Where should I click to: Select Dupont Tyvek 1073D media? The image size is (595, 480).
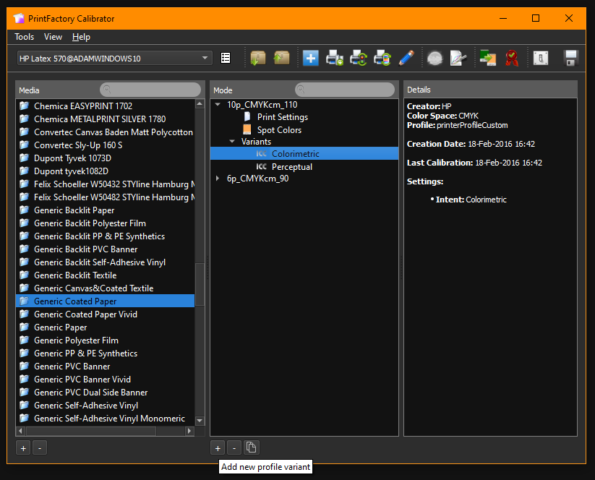coord(105,158)
